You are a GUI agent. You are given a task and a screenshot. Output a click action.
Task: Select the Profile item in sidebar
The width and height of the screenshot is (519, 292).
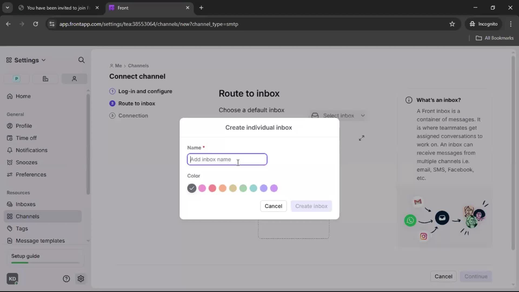click(x=23, y=125)
